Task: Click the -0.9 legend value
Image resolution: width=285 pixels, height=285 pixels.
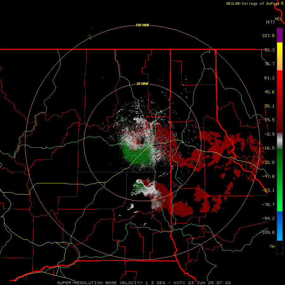Action: tap(269, 134)
